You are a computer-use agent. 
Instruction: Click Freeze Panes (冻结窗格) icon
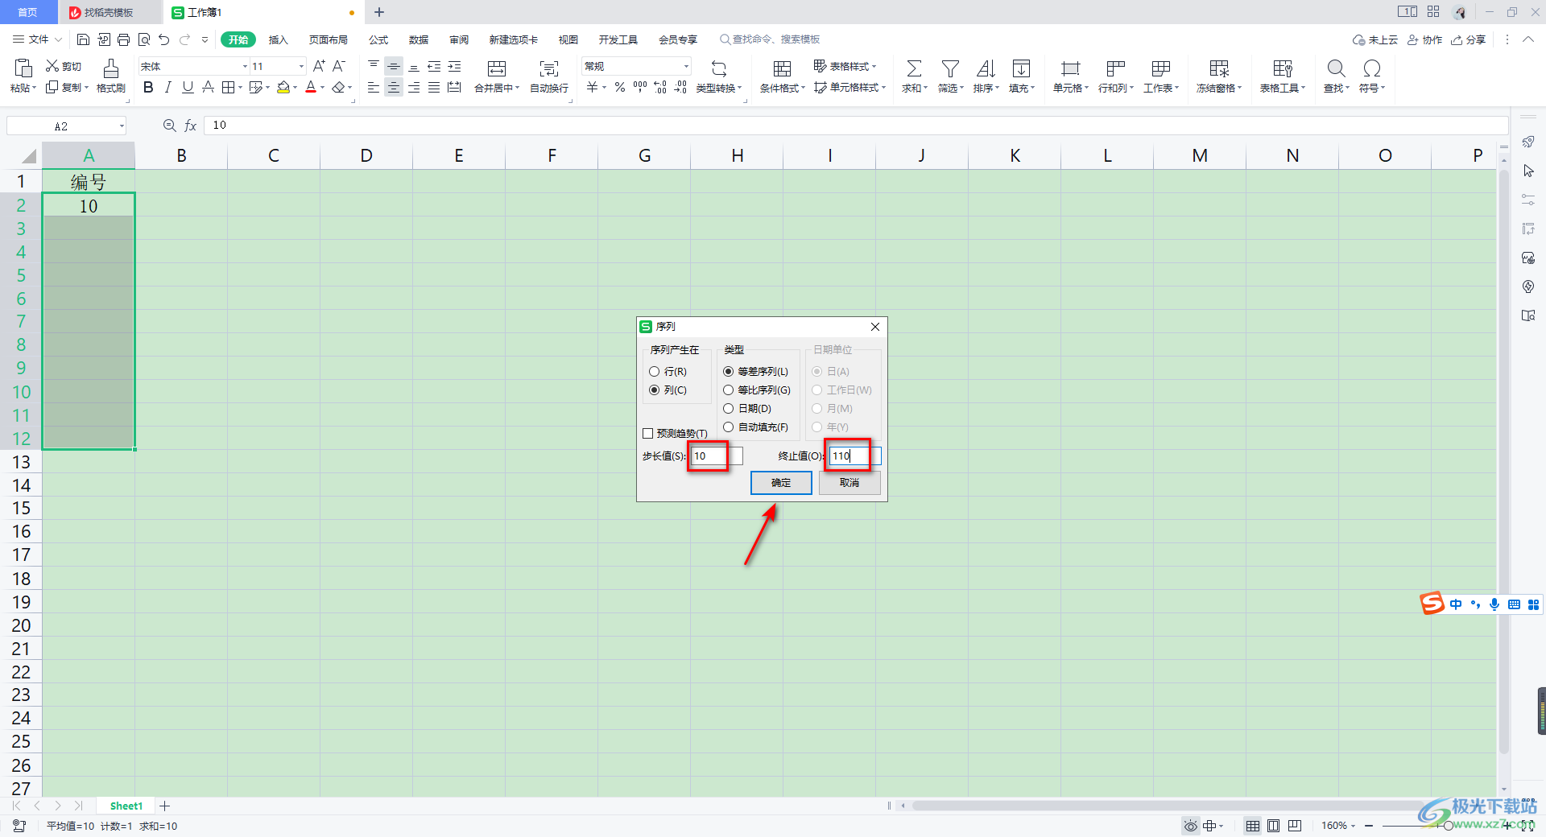(1219, 68)
